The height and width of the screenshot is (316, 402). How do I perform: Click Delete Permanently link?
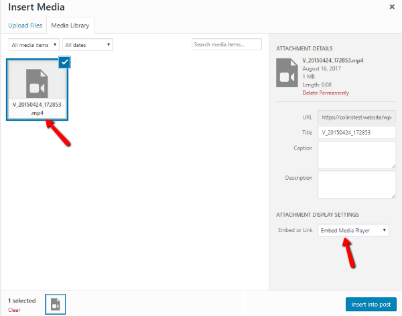point(326,93)
